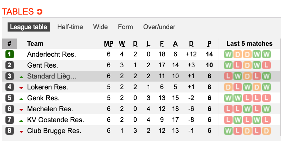Click the green up arrow beside Genk Res.
The width and height of the screenshot is (281, 141).
pos(21,99)
